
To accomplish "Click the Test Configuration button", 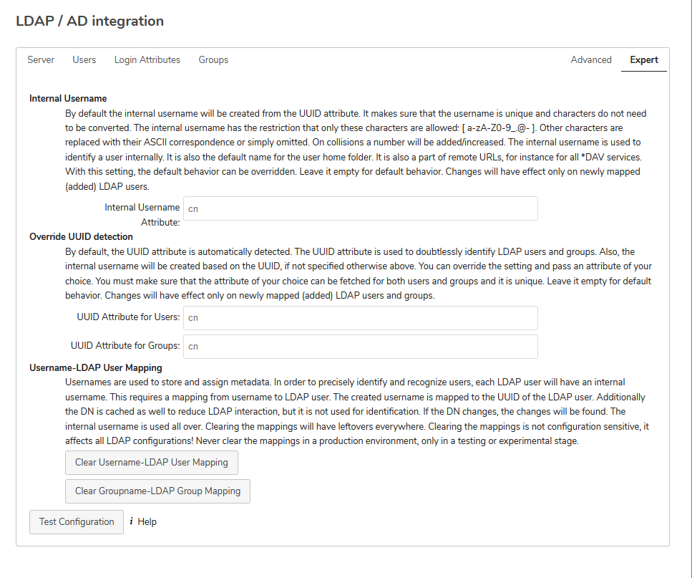I will (x=76, y=521).
